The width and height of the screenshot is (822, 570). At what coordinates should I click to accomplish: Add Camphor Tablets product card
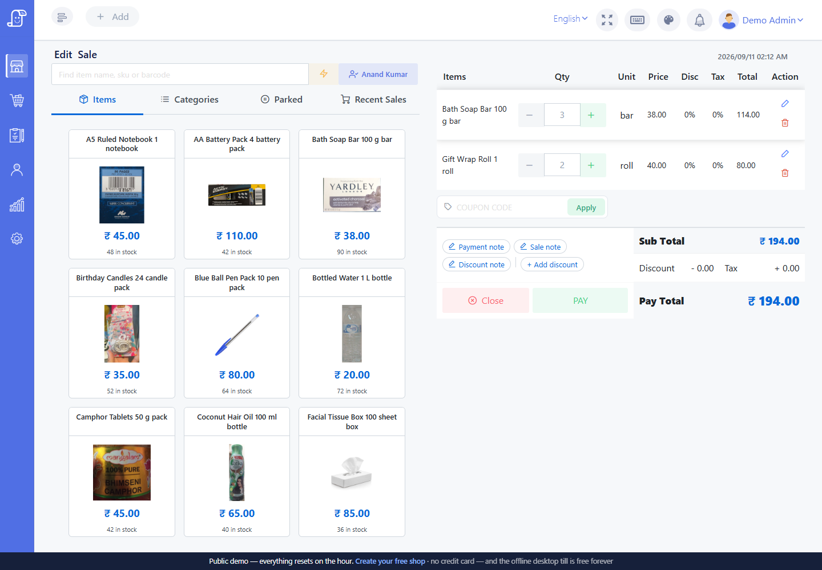pyautogui.click(x=122, y=472)
